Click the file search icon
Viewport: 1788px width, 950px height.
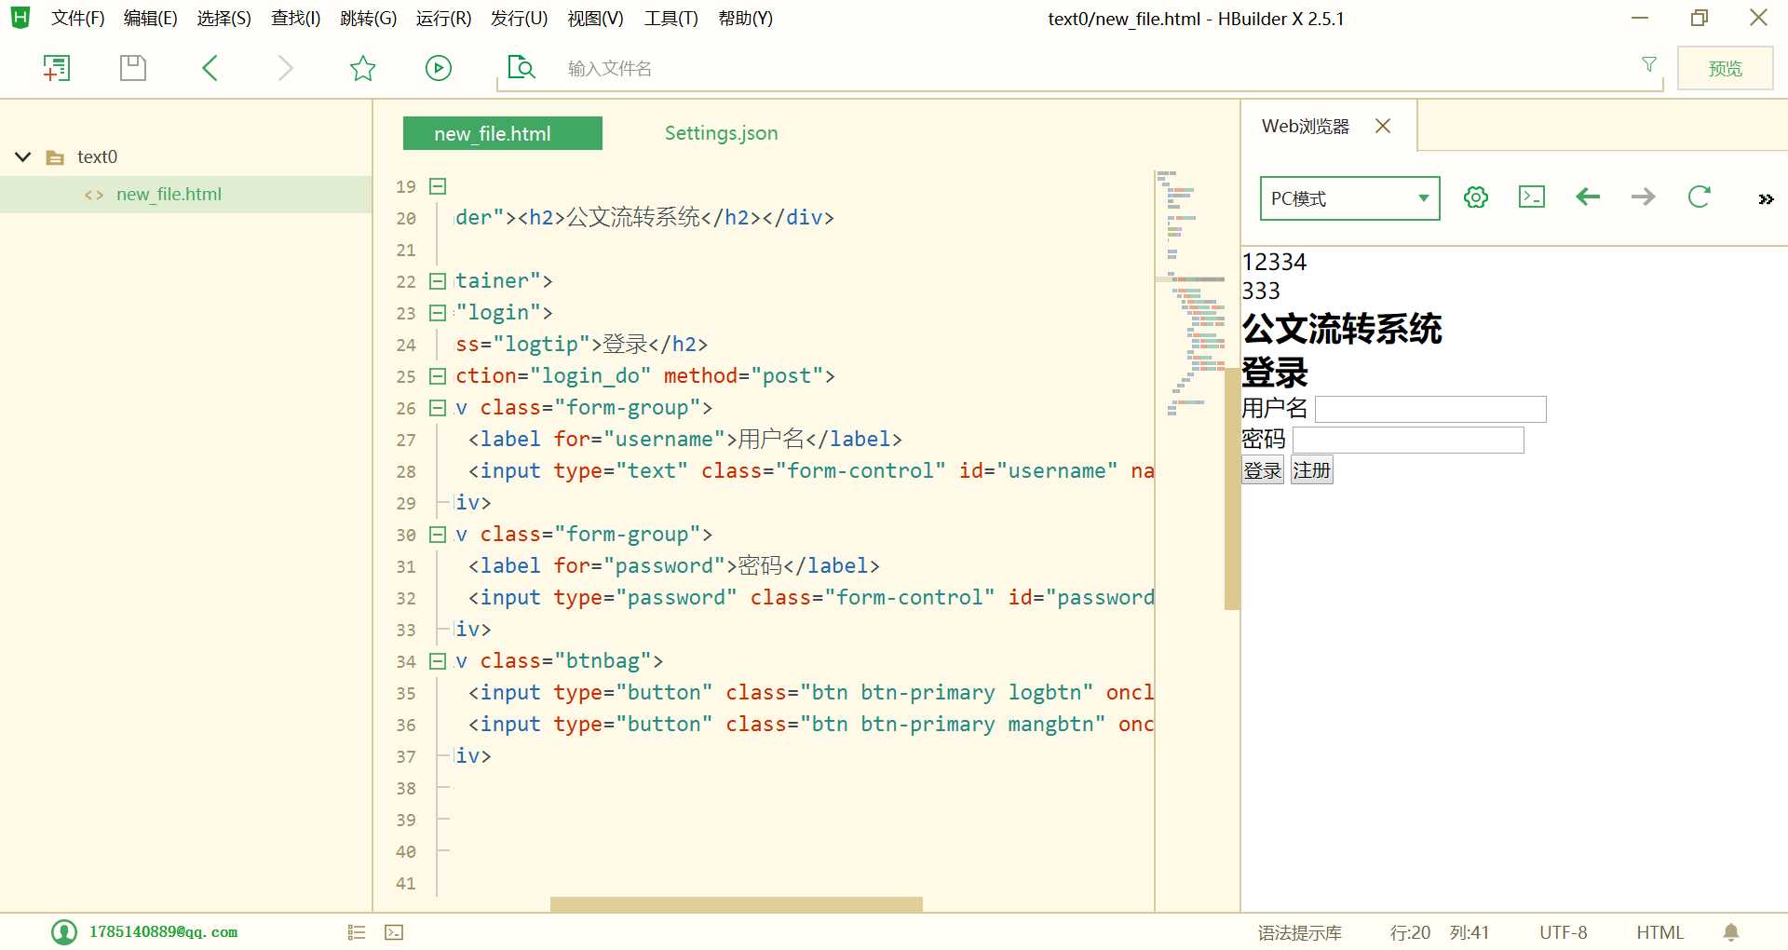(x=521, y=68)
